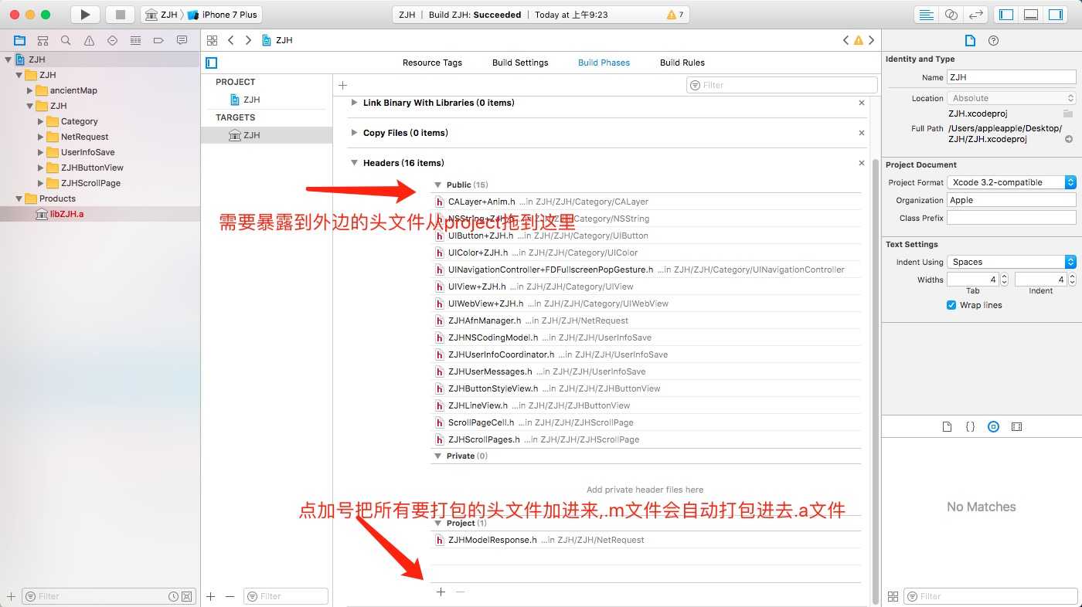Open the Code Snippet library
Viewport: 1082px width, 607px height.
point(970,426)
